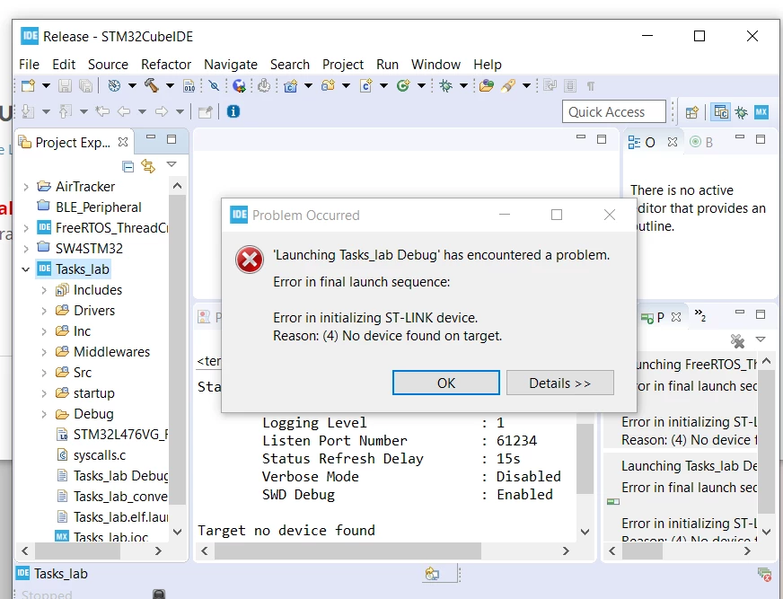This screenshot has height=599, width=783.
Task: Click the Save icon in toolbar
Action: coord(65,86)
